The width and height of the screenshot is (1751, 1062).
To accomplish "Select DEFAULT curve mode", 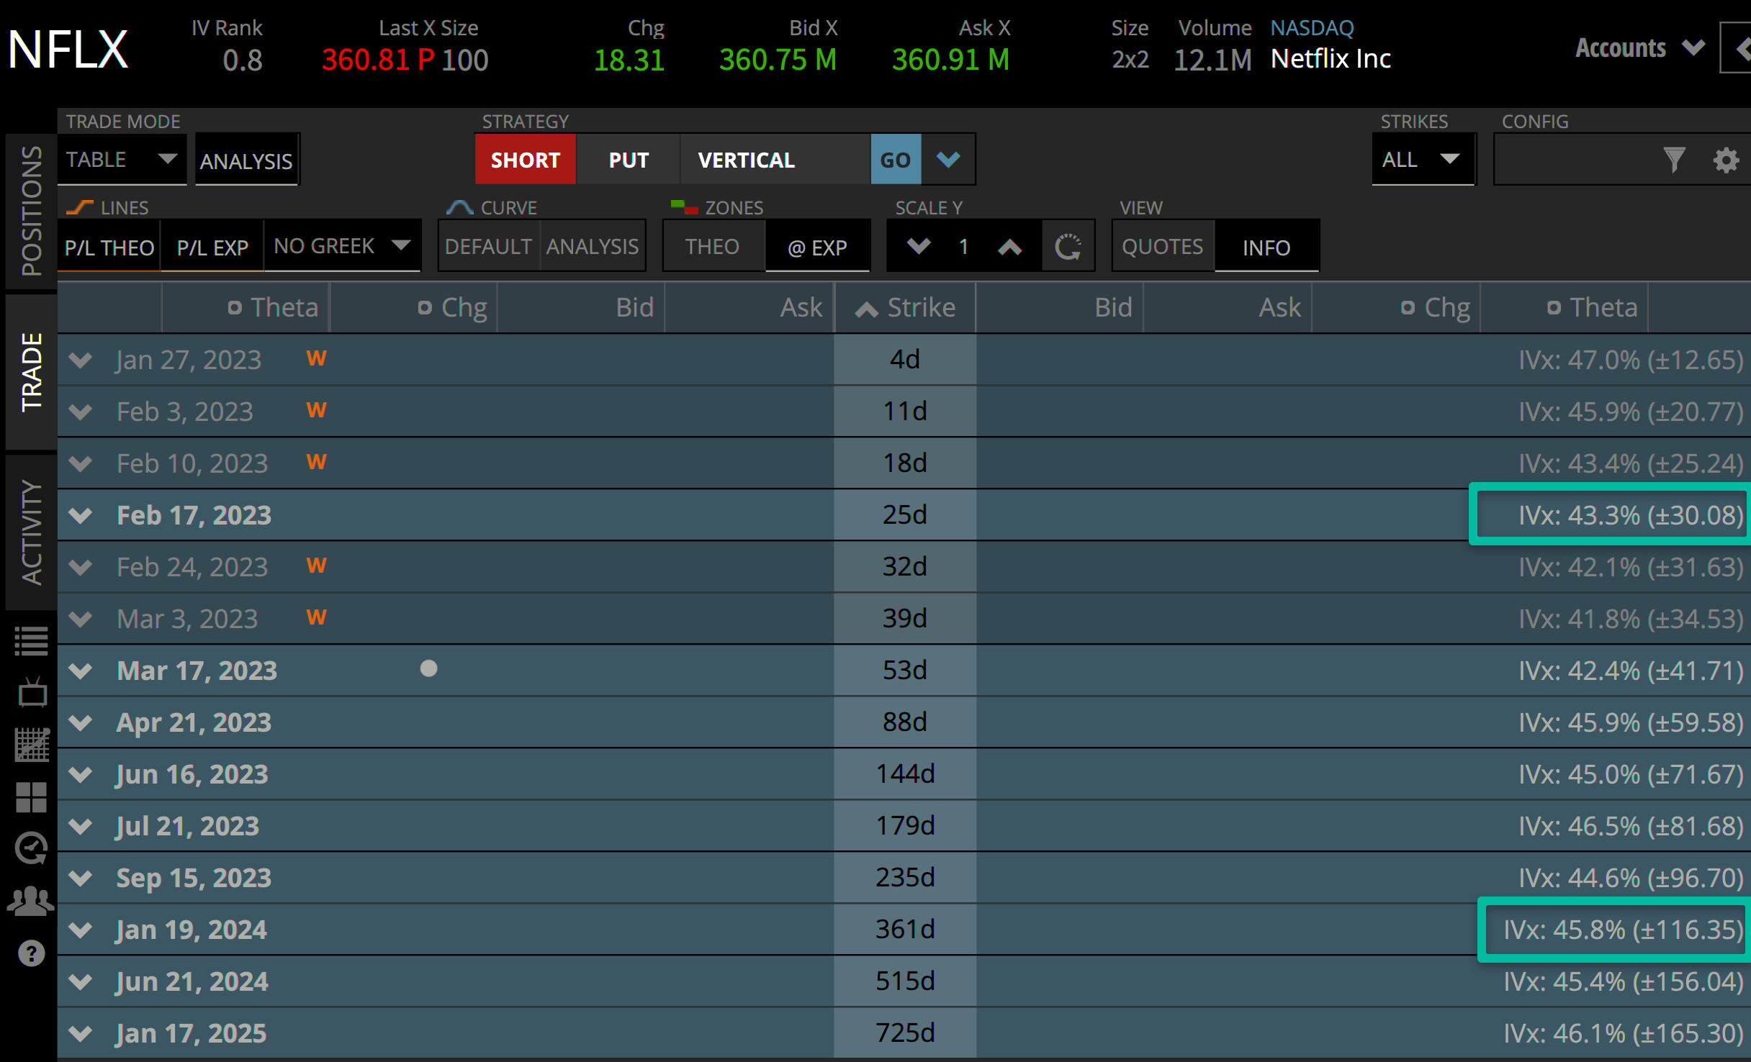I will click(x=489, y=247).
